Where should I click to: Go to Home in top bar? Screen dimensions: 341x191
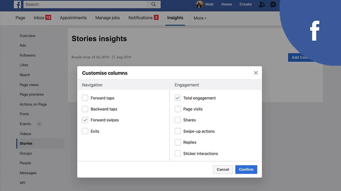226,4
